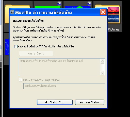
Task: Click BMP badge on green thumbnail
Action: (59, 4)
